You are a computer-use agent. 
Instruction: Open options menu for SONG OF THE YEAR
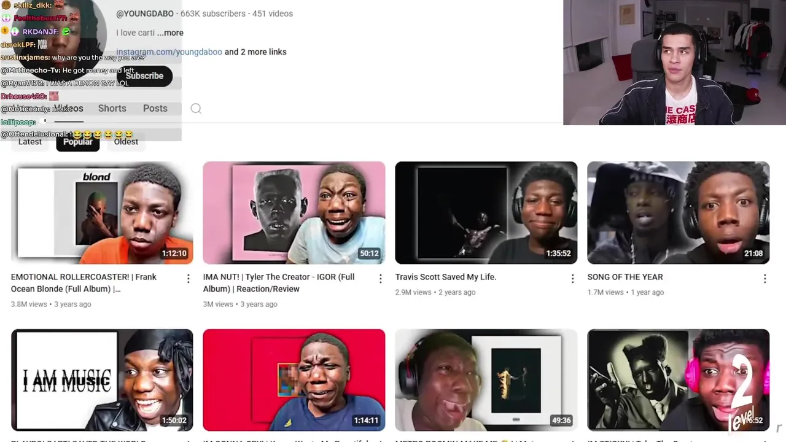(765, 279)
